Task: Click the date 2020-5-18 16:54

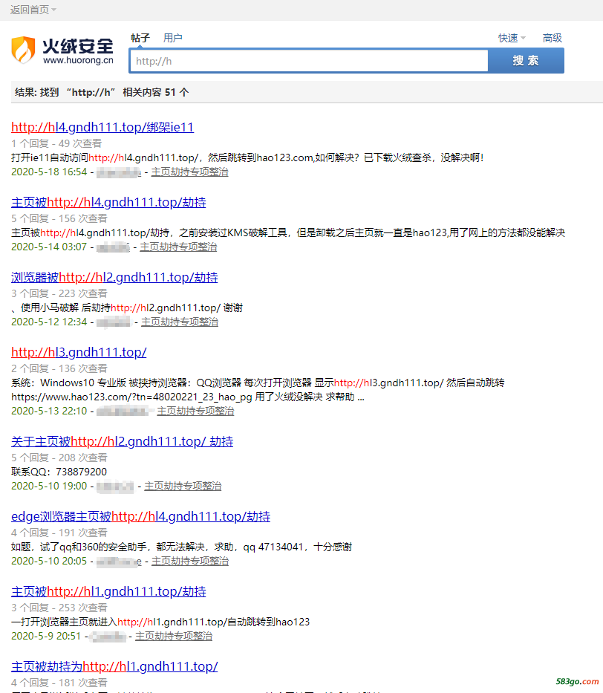Action: tap(49, 172)
